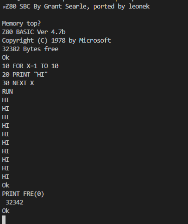
Task: Click the final "Ok" above the cursor
Action: pyautogui.click(x=6, y=211)
